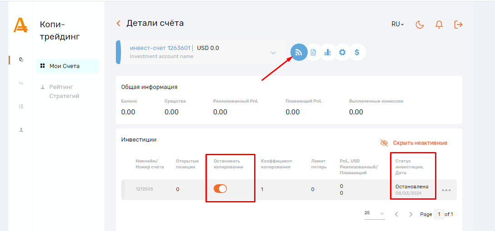This screenshot has height=231, width=495.
Task: Switch to dark mode moon icon
Action: click(x=420, y=25)
